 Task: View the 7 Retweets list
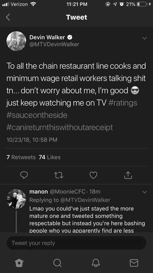tap(21, 157)
